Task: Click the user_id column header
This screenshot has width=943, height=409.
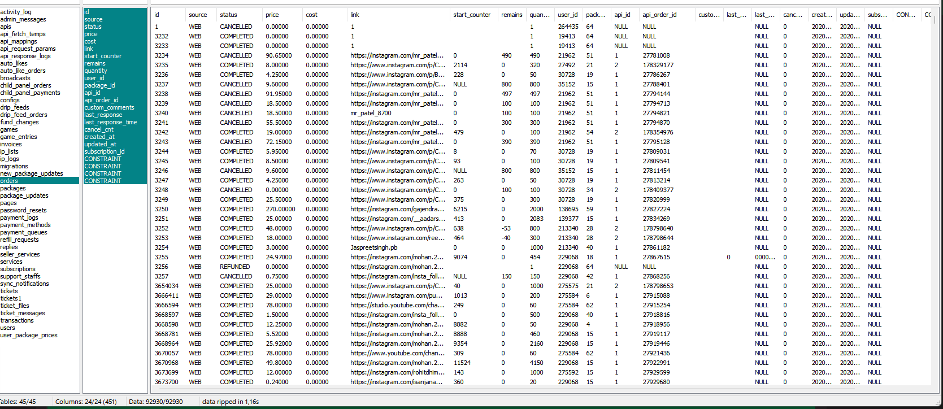Action: tap(569, 15)
